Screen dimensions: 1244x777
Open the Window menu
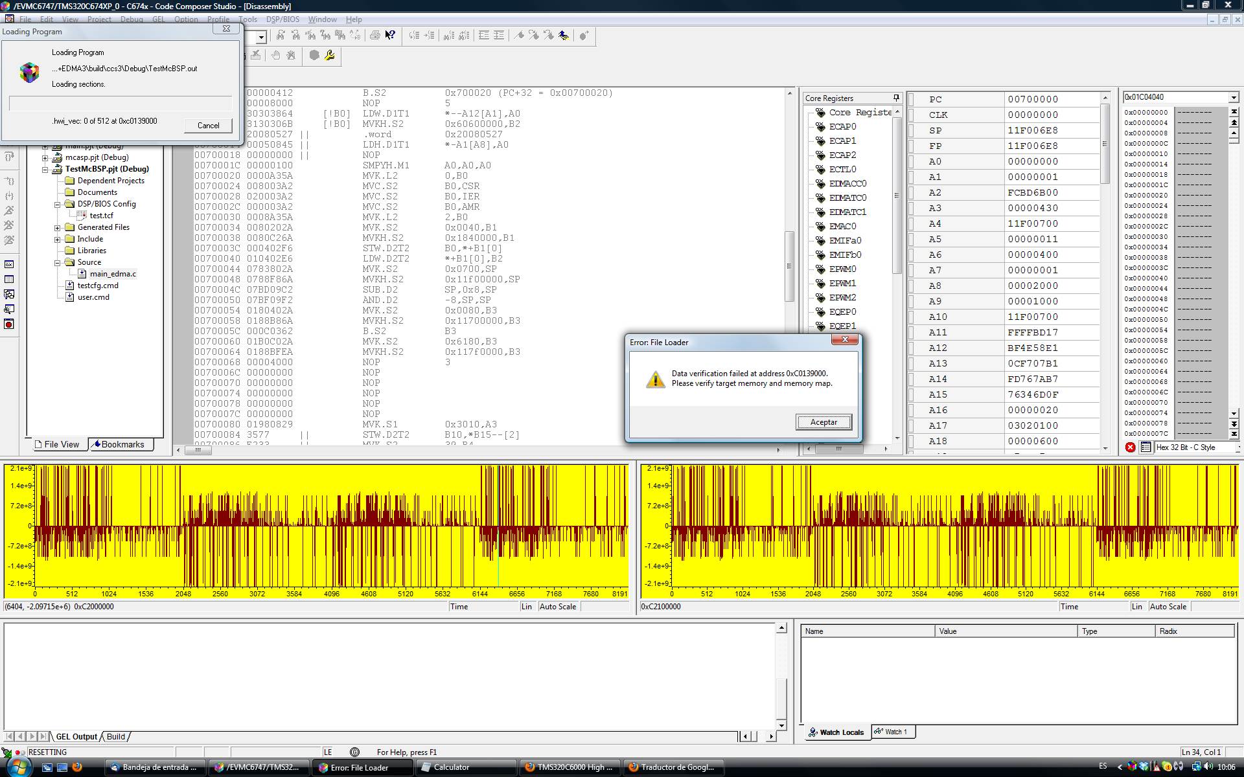point(322,19)
